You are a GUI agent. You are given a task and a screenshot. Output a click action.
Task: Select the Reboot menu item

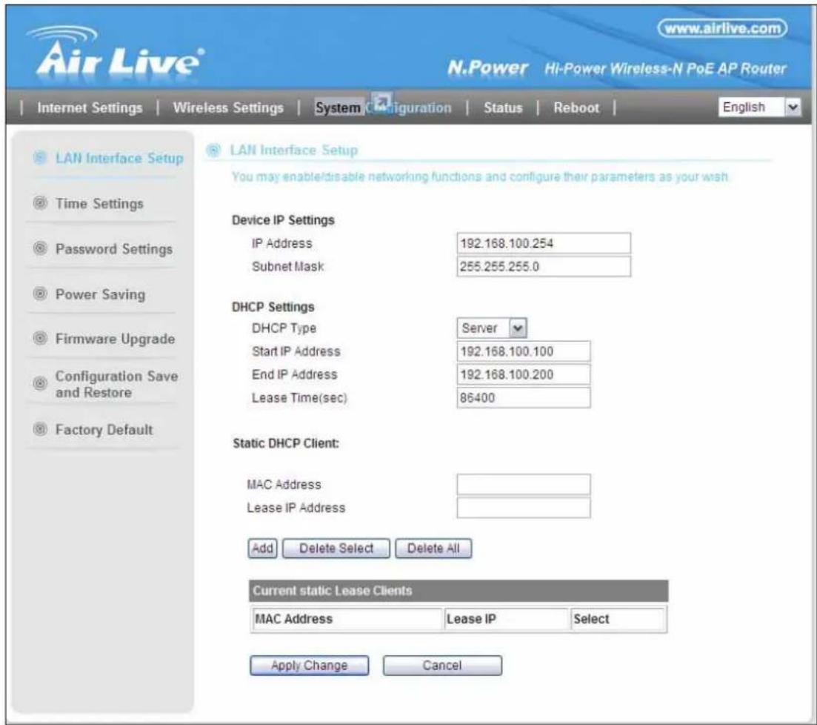tap(576, 107)
